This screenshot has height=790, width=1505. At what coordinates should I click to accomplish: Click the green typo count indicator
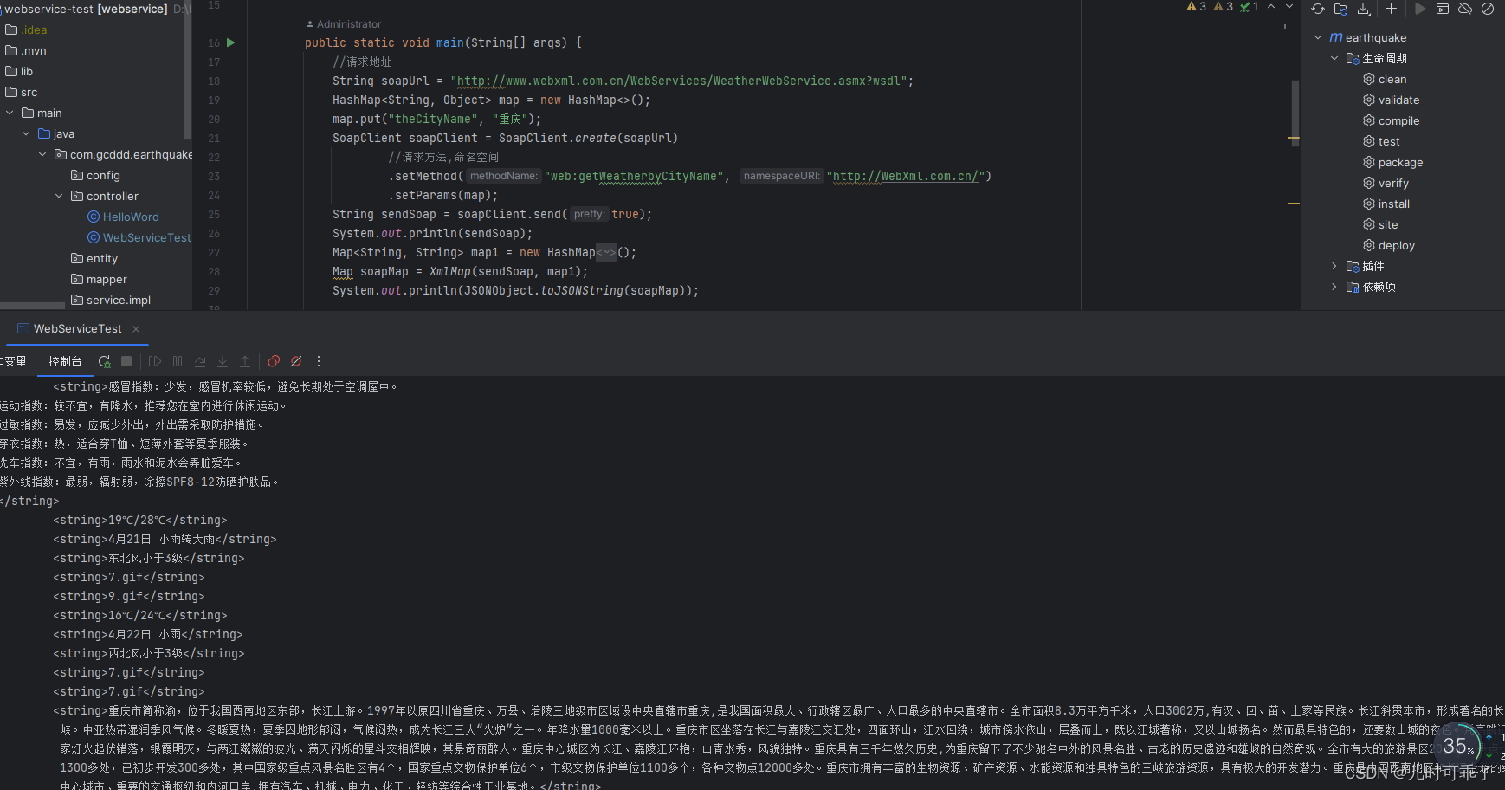(x=1249, y=6)
